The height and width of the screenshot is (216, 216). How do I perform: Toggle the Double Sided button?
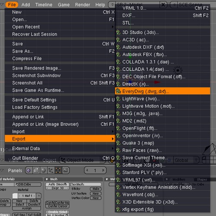point(57,212)
